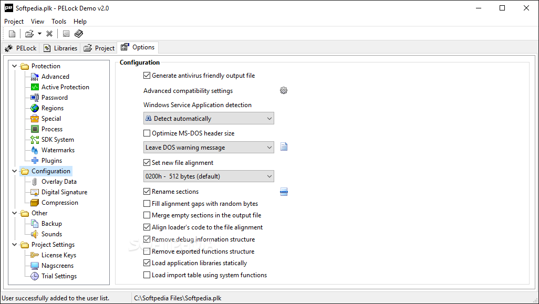Open the Project menu
539x304 pixels.
pos(14,22)
